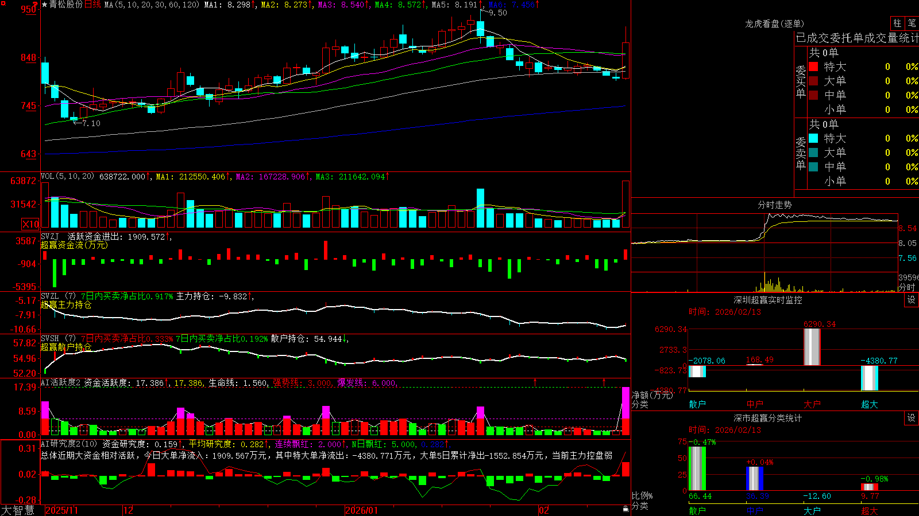Viewport: 919px width, 516px height.
Task: Click the 深市超赢分类统计 panel title
Action: point(767,418)
